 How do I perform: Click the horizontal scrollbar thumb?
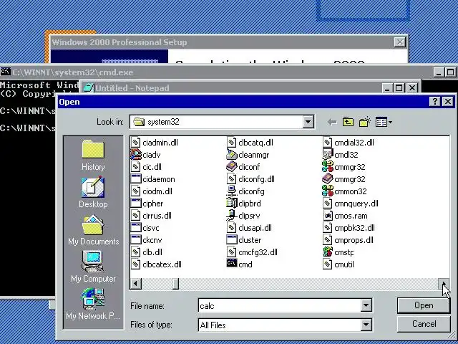tap(175, 284)
